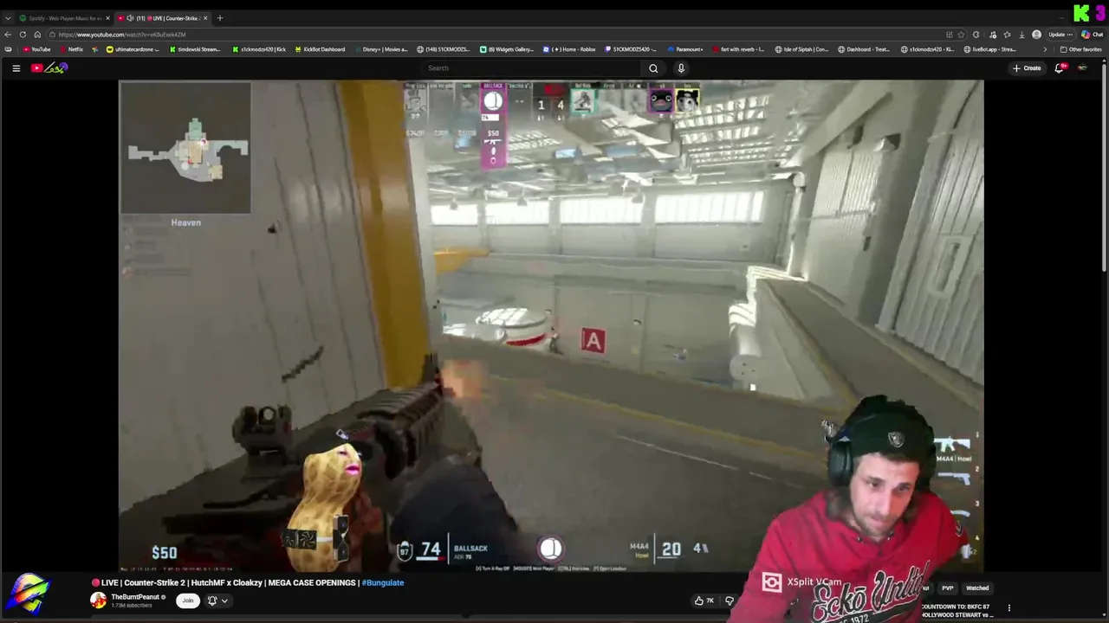Close the LIVE Counter-Strike tab

coord(205,18)
